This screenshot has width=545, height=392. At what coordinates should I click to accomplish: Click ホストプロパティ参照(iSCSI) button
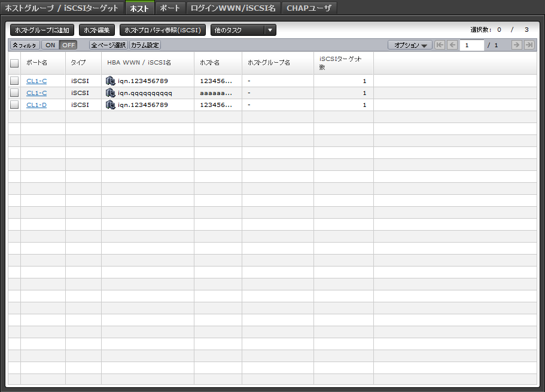click(x=163, y=30)
